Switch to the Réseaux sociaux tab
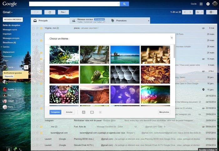This screenshot has width=219, height=151. pos(89,20)
